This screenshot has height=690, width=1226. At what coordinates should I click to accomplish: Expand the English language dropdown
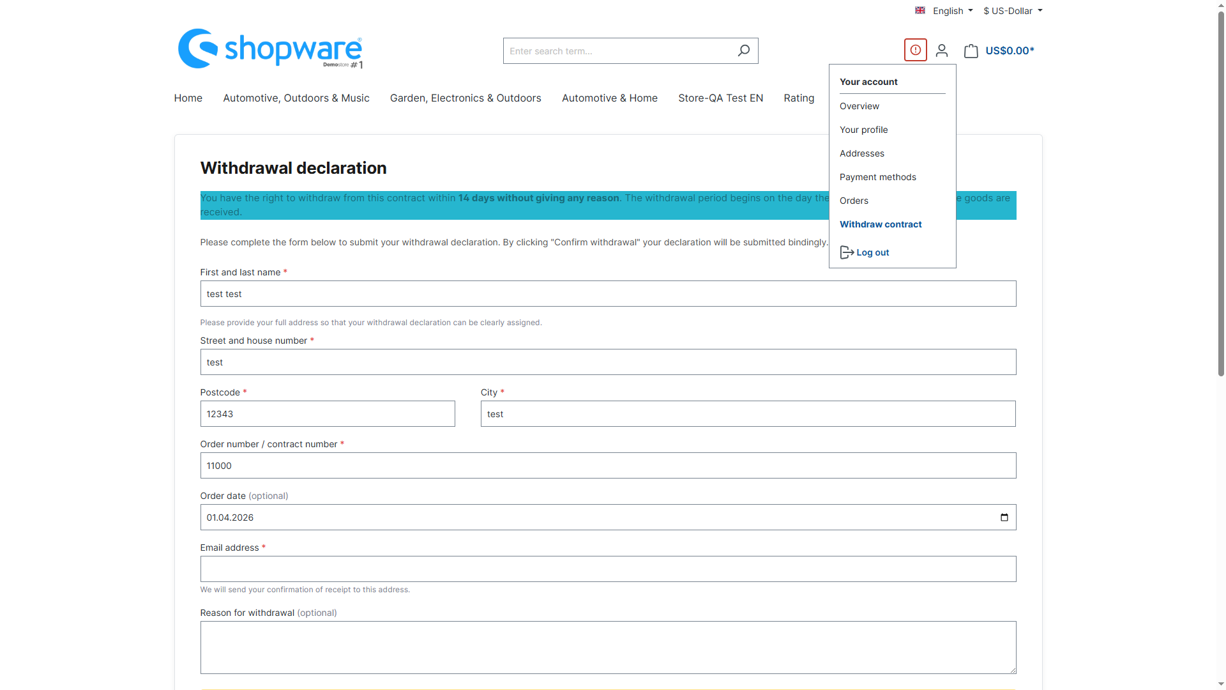[952, 11]
